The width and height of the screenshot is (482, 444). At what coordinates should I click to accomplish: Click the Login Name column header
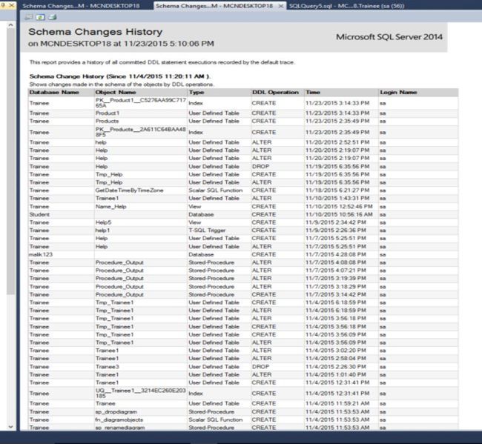[x=398, y=92]
